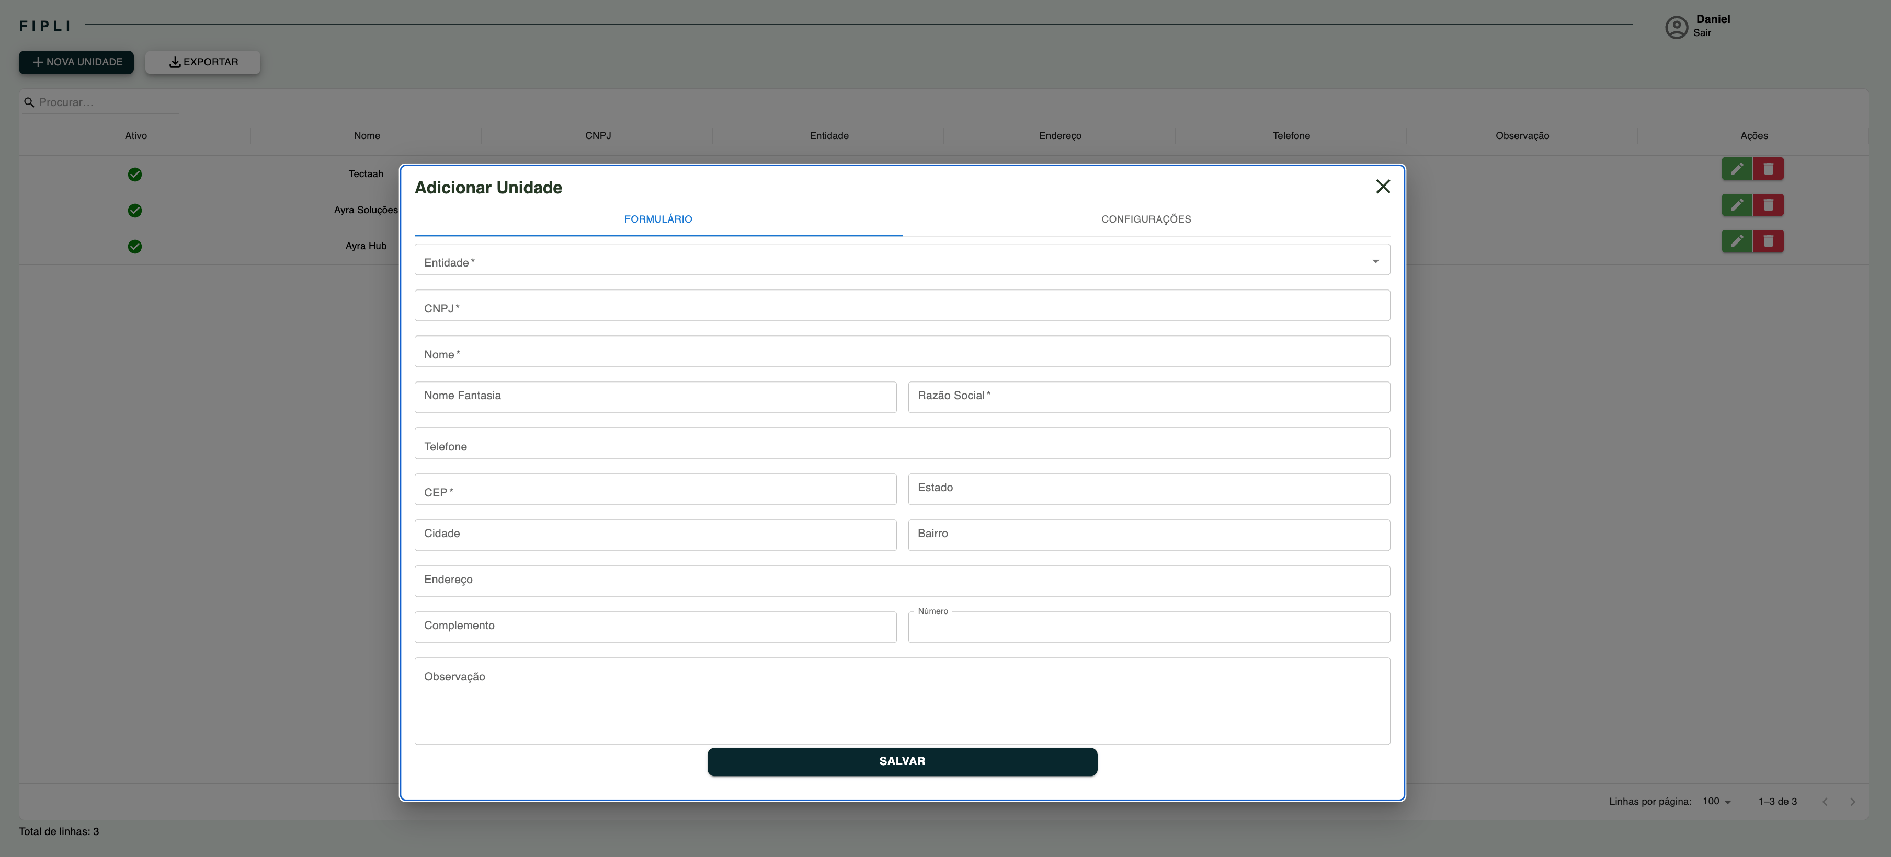Click the user profile avatar icon
The height and width of the screenshot is (857, 1891).
pyautogui.click(x=1676, y=27)
